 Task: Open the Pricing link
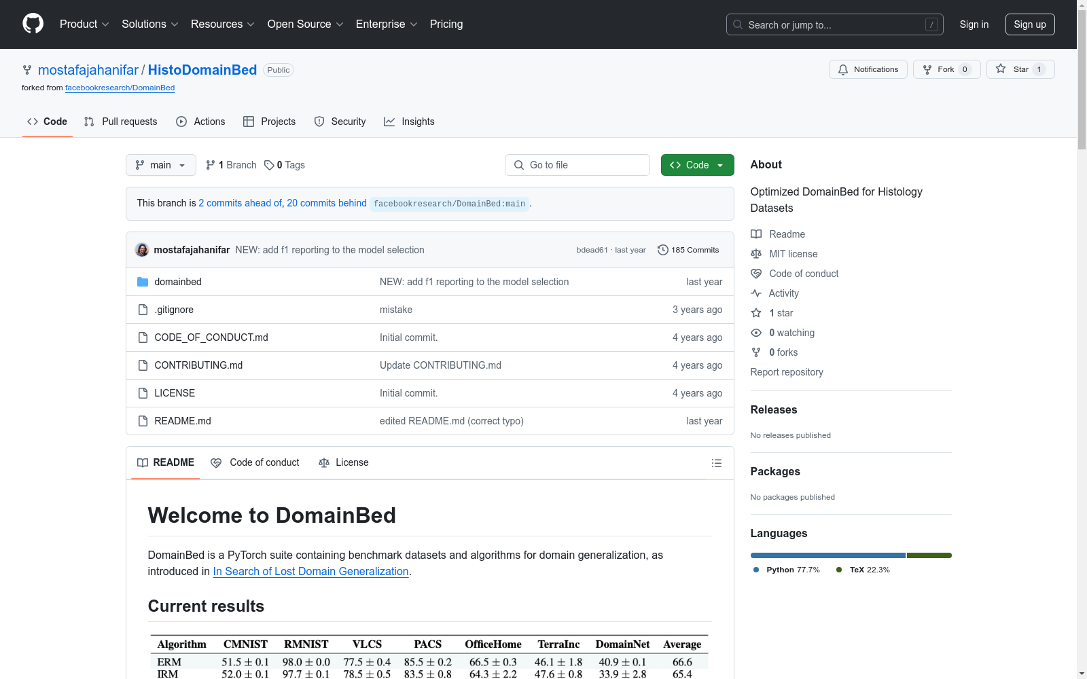tap(446, 24)
